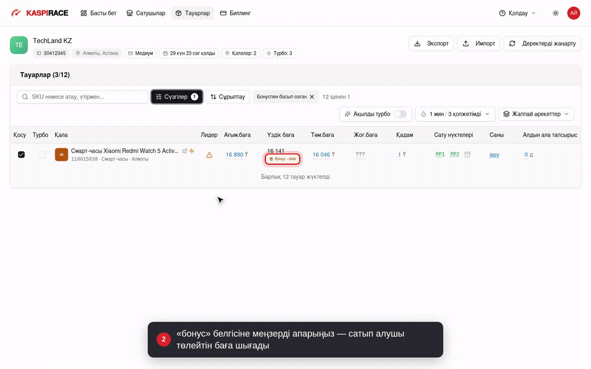Screen dimensions: 591x369
Task: Click the KaspiRace logo
Action: click(39, 13)
